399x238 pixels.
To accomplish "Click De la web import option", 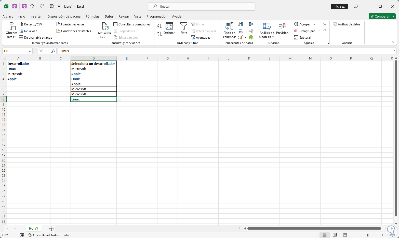I will [x=28, y=31].
